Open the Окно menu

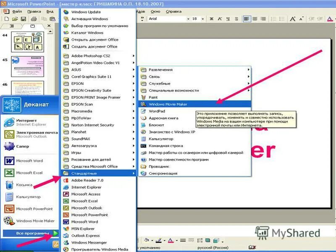tap(155, 12)
